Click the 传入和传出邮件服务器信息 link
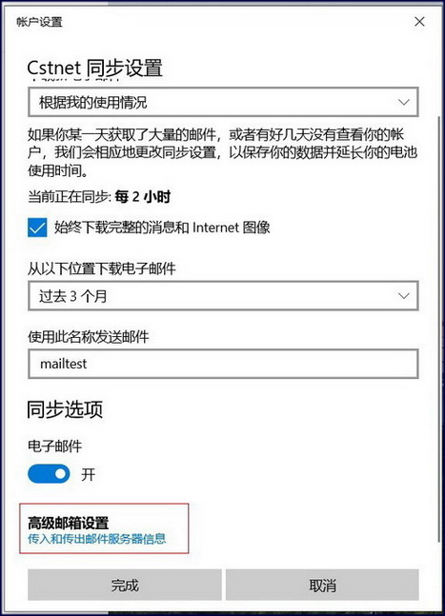445x616 pixels. 96,539
